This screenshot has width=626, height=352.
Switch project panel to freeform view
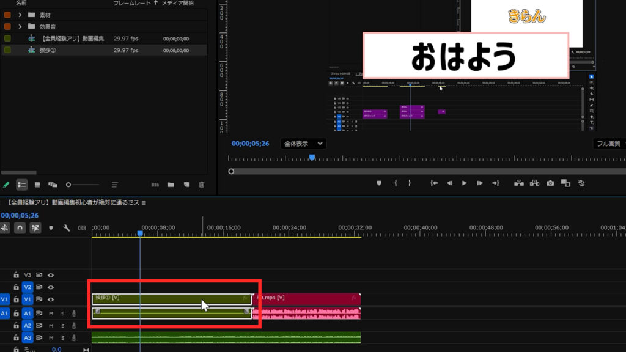53,185
